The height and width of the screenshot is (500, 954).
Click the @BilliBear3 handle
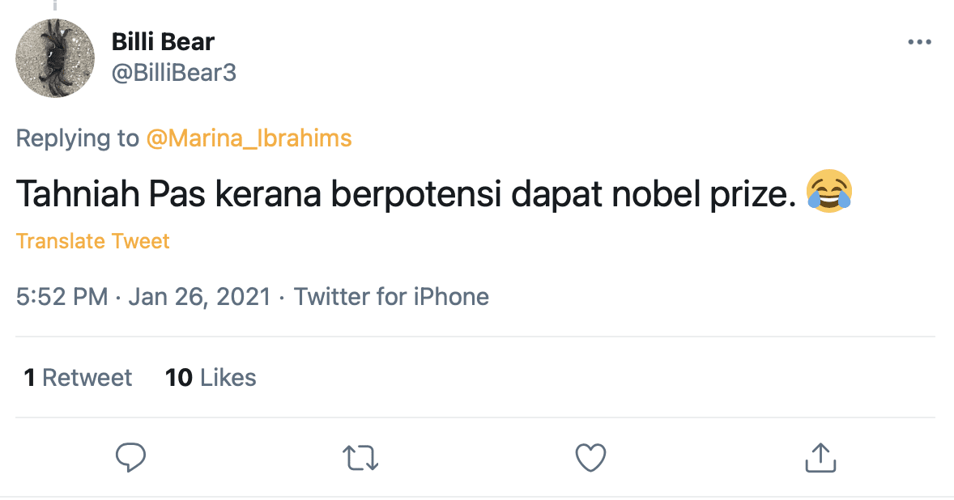173,73
